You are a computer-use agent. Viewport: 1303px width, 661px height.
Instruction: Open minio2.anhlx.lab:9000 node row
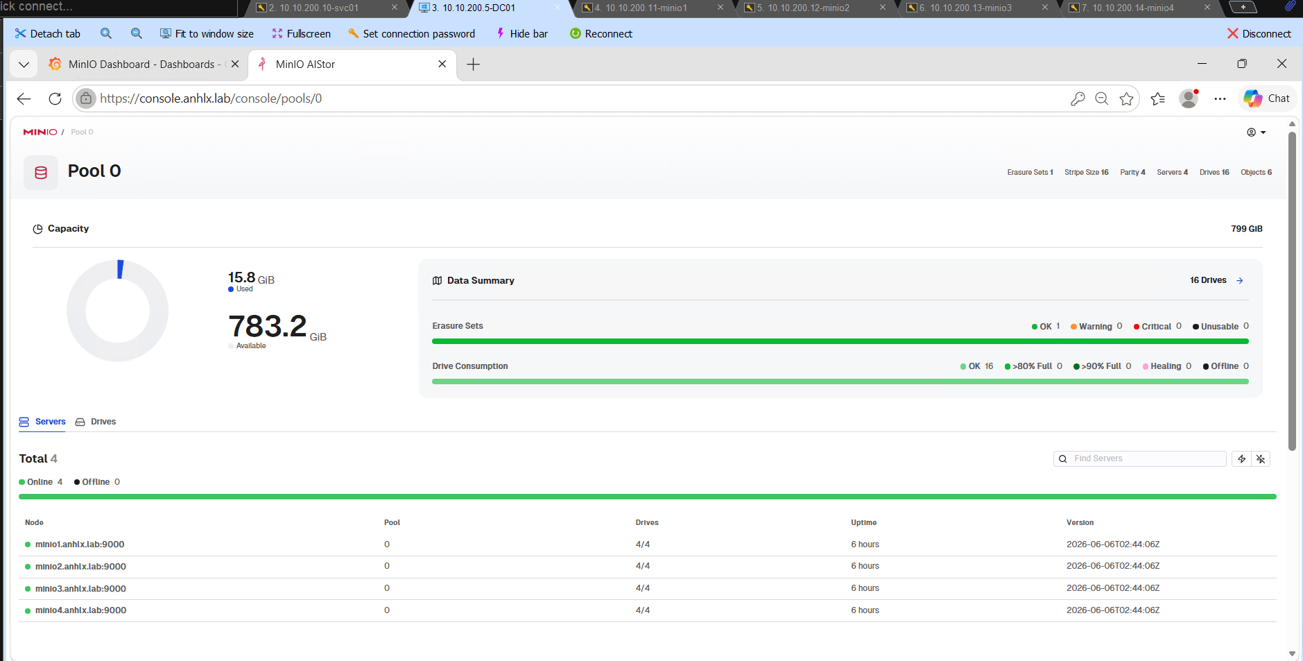[x=647, y=567]
